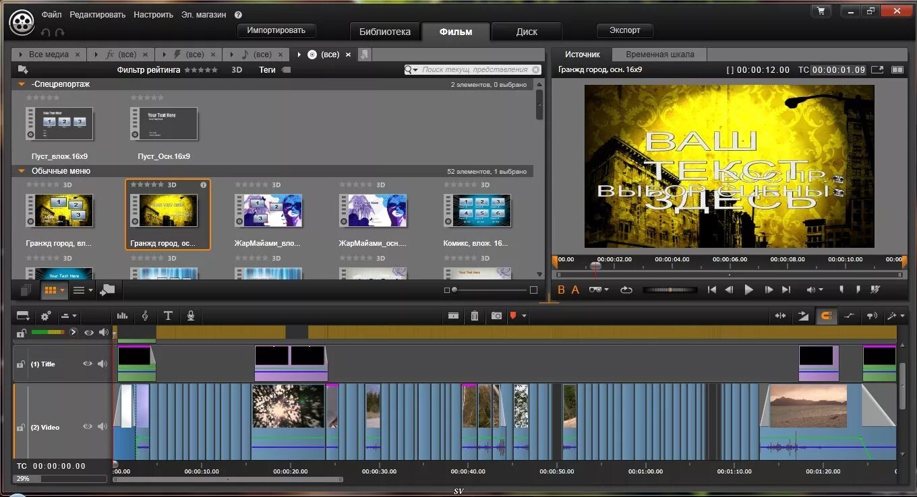Delete the selected clip with the trash icon
Viewport: 917px width, 497px height.
point(475,315)
